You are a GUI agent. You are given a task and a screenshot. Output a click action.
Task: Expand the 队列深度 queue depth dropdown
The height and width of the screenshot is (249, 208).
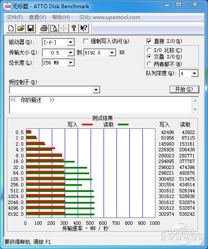194,73
